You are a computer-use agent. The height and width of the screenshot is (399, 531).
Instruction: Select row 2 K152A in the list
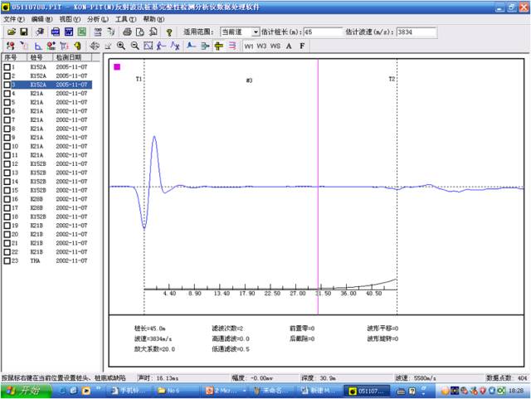point(46,75)
